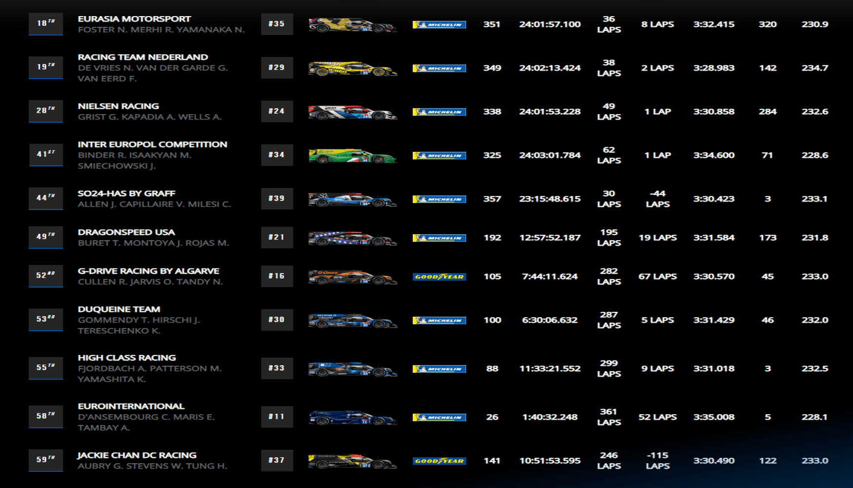Select the 49th position badge
The height and width of the screenshot is (488, 853).
pyautogui.click(x=46, y=237)
